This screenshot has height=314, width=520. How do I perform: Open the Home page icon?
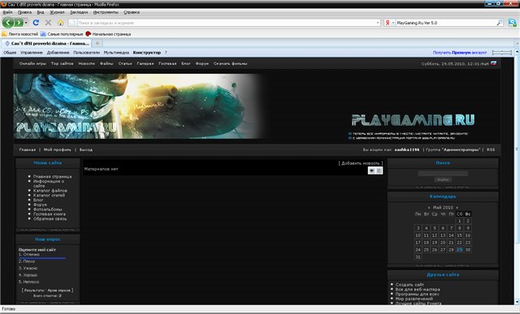point(60,23)
